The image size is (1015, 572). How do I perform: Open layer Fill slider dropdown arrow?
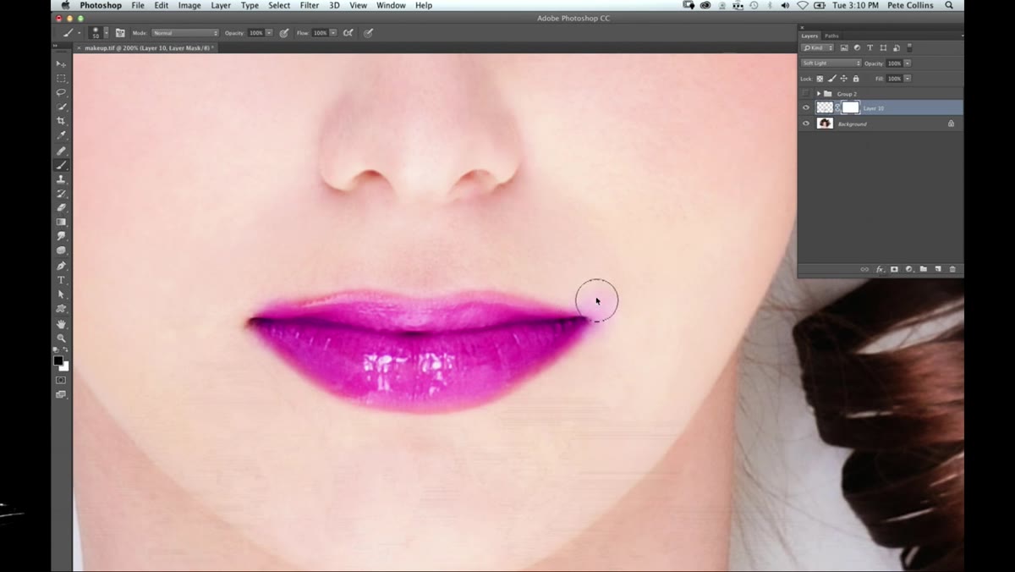pos(908,79)
